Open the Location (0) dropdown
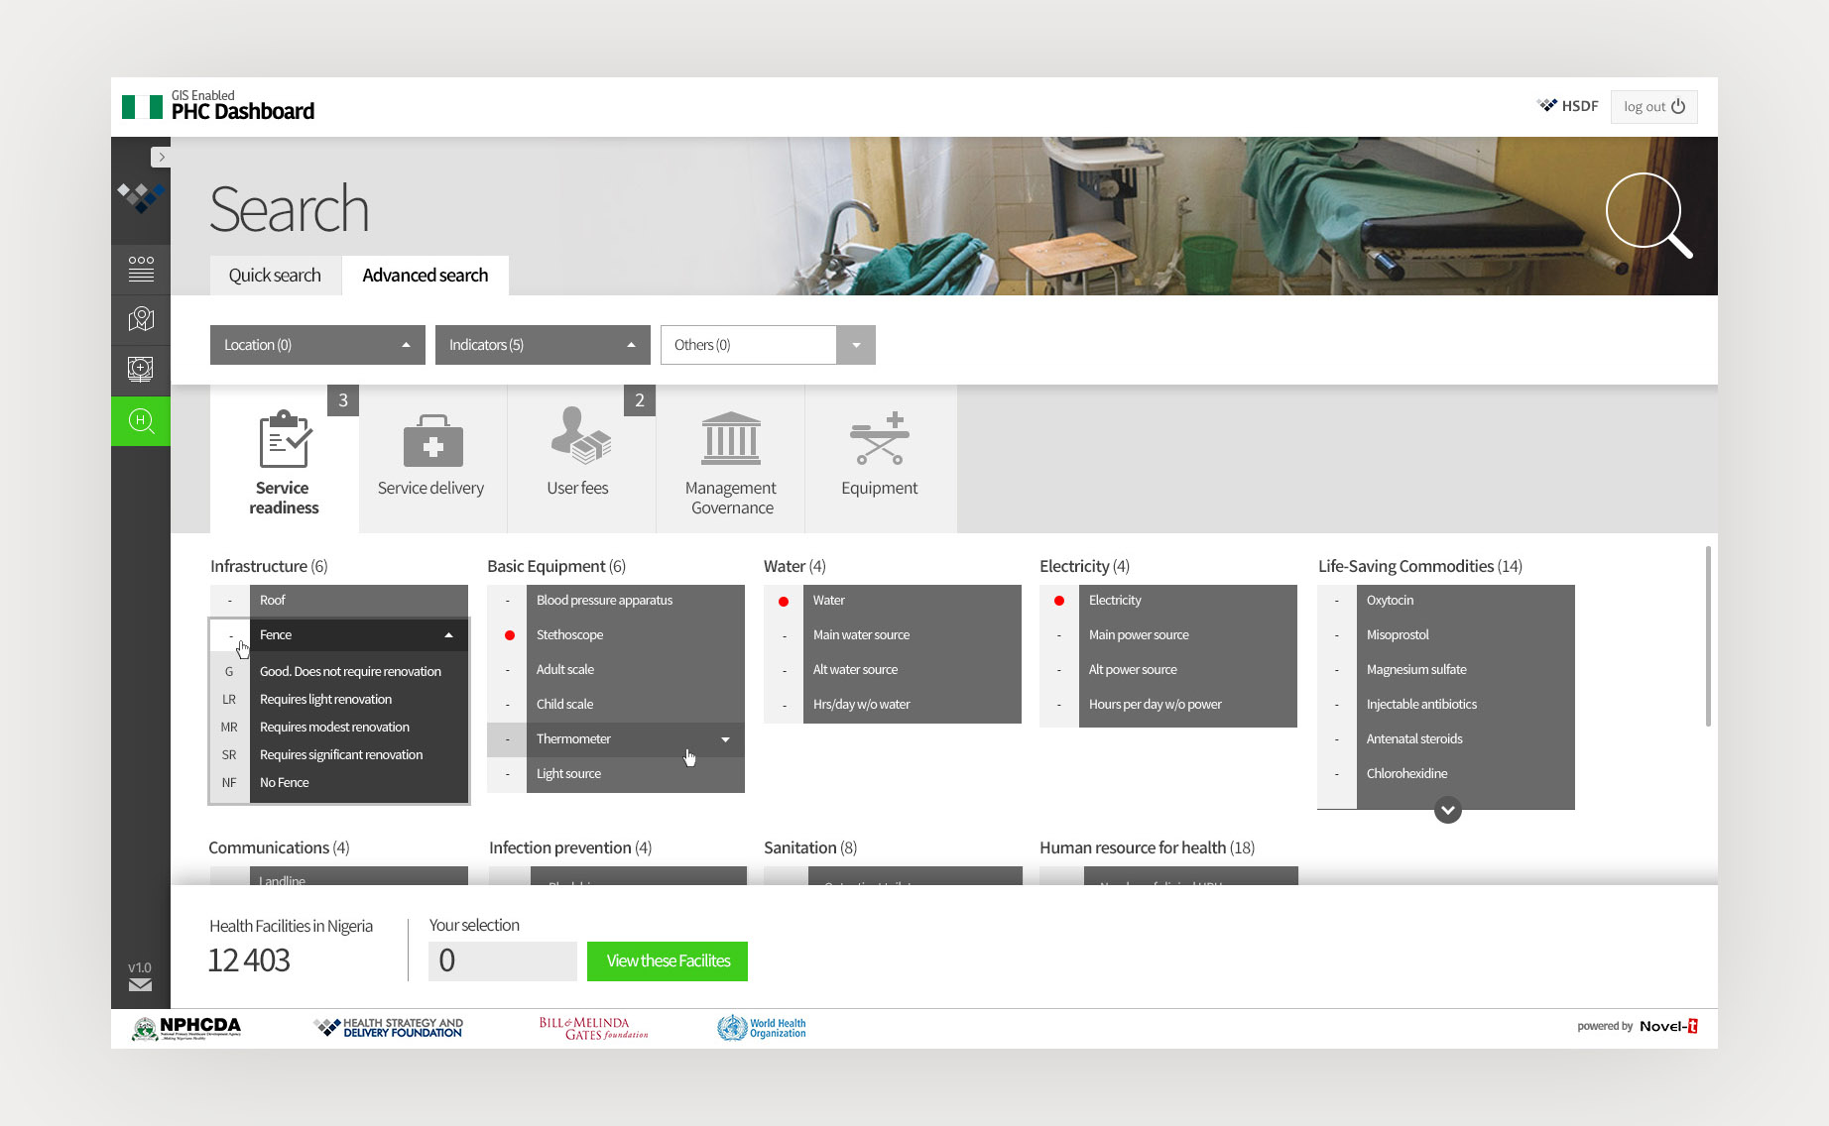Image resolution: width=1829 pixels, height=1126 pixels. click(316, 345)
